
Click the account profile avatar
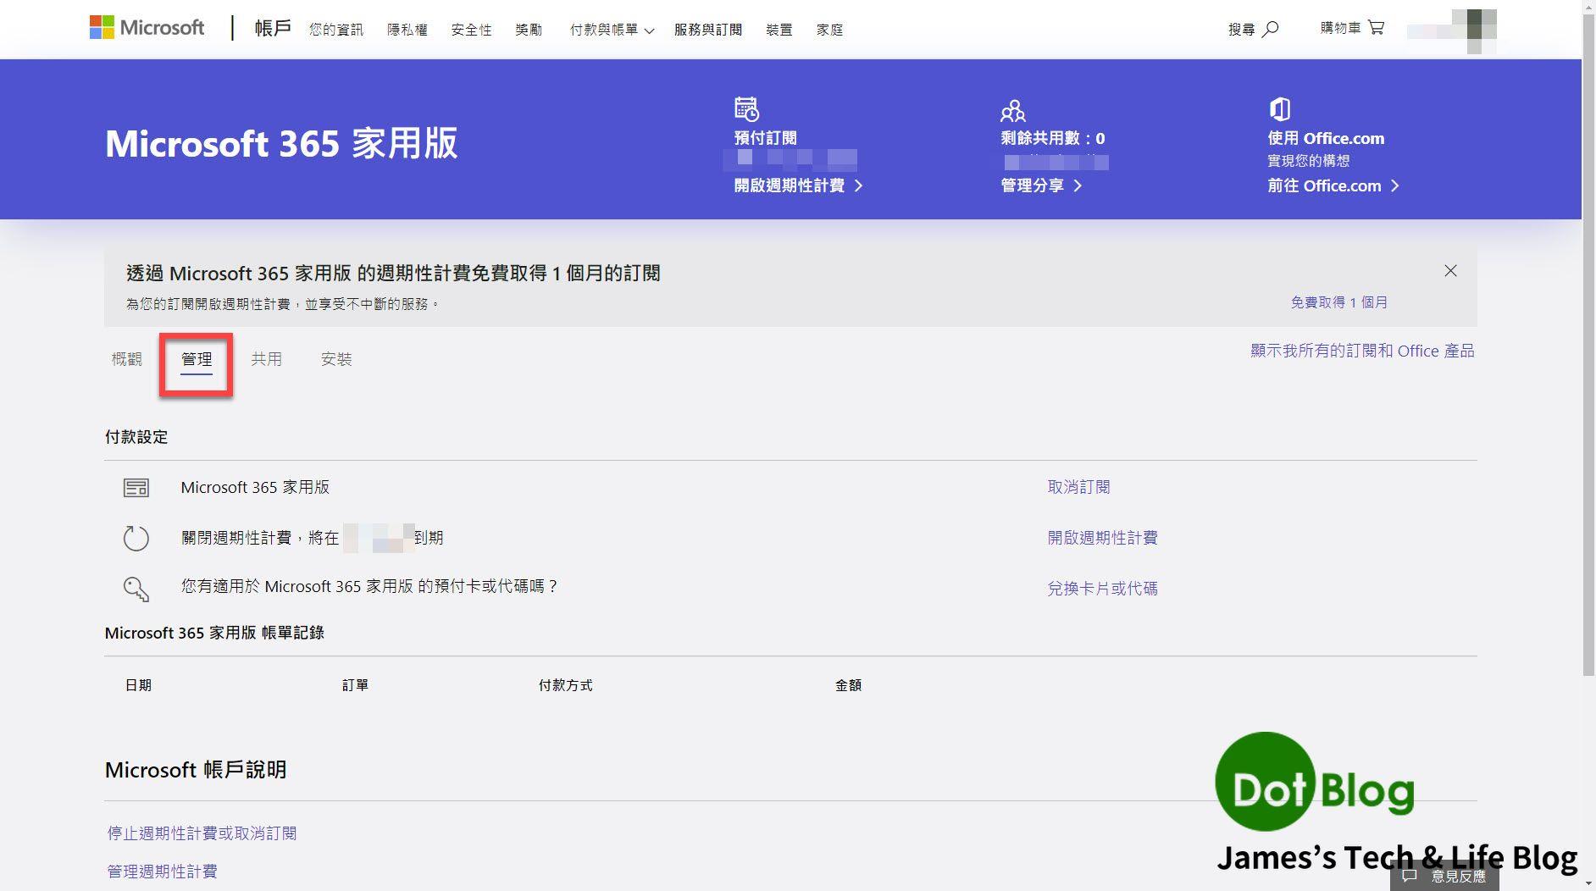tap(1473, 31)
